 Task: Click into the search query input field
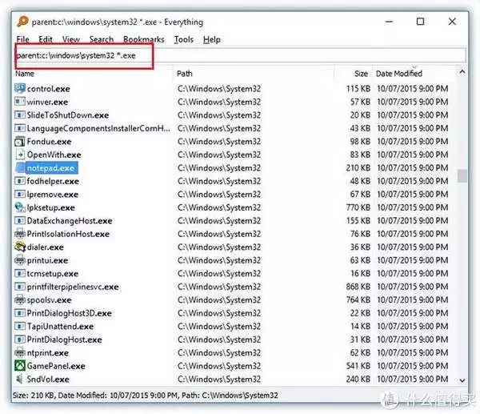(241, 55)
